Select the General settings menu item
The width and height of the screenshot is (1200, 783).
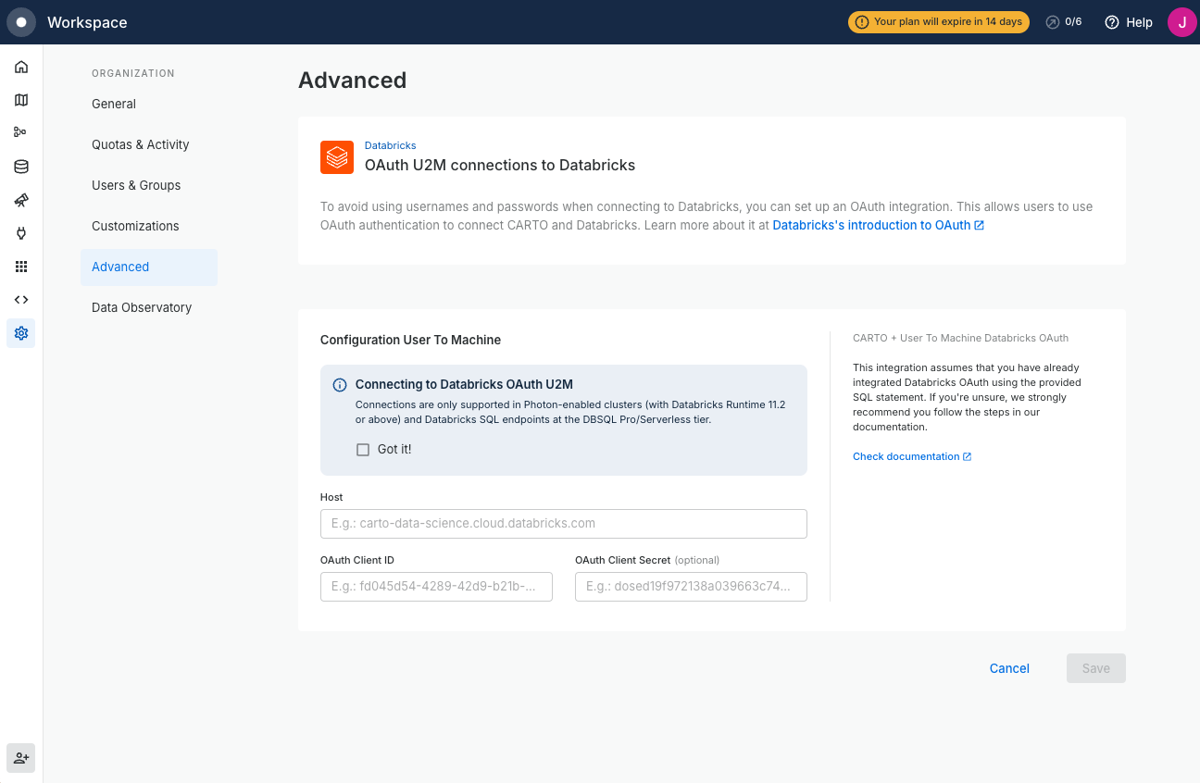pyautogui.click(x=114, y=104)
